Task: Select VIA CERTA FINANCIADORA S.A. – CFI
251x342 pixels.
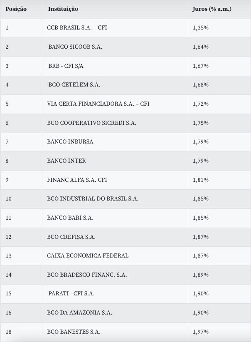Action: (98, 104)
